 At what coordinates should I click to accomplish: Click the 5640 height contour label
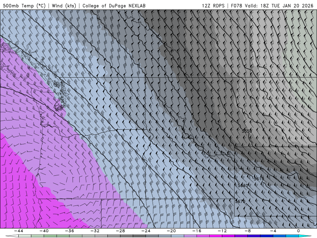(243, 186)
